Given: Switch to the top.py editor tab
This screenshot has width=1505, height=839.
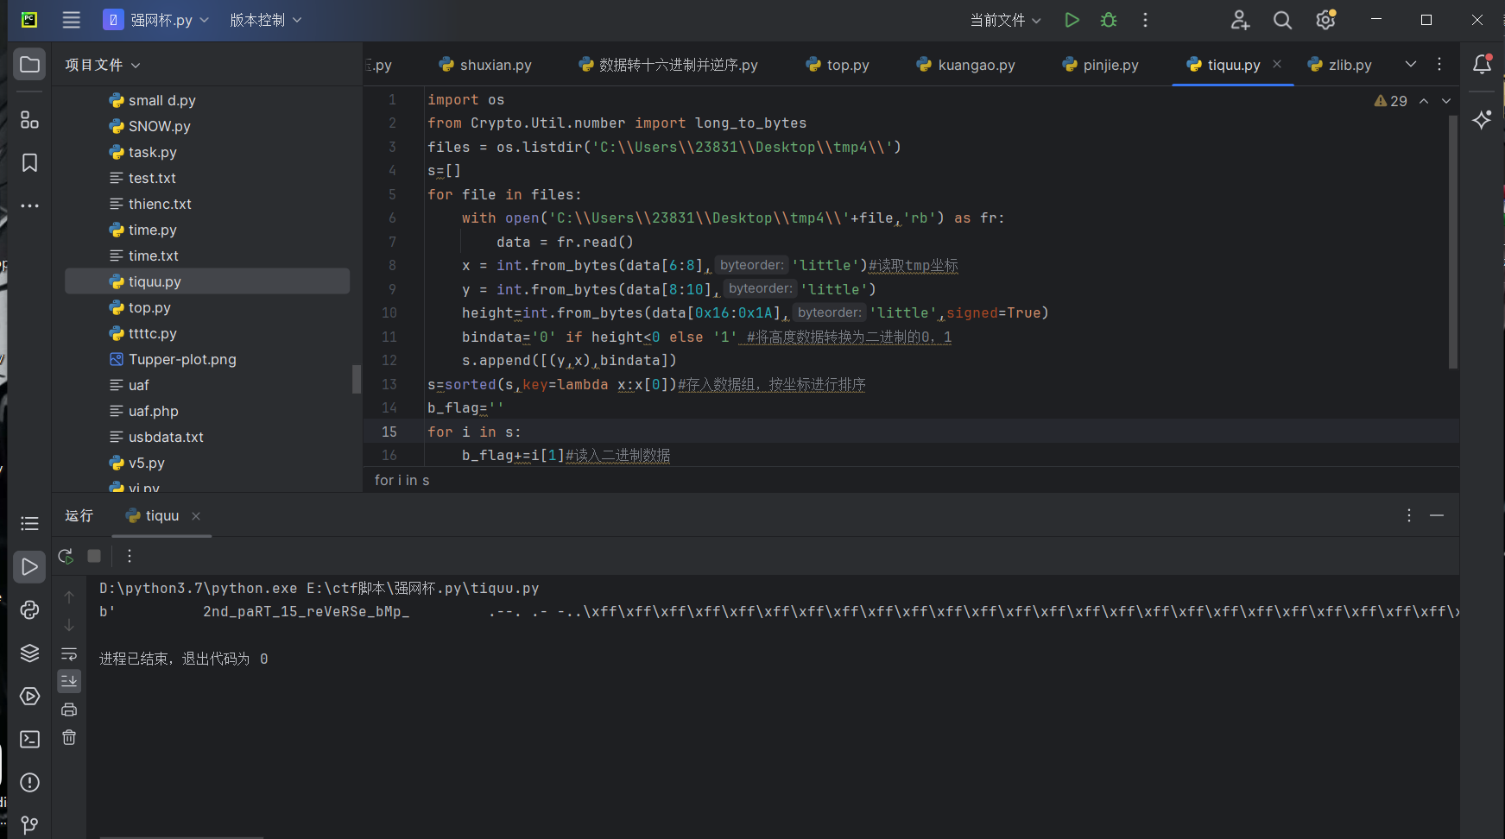Looking at the screenshot, I should (x=838, y=65).
